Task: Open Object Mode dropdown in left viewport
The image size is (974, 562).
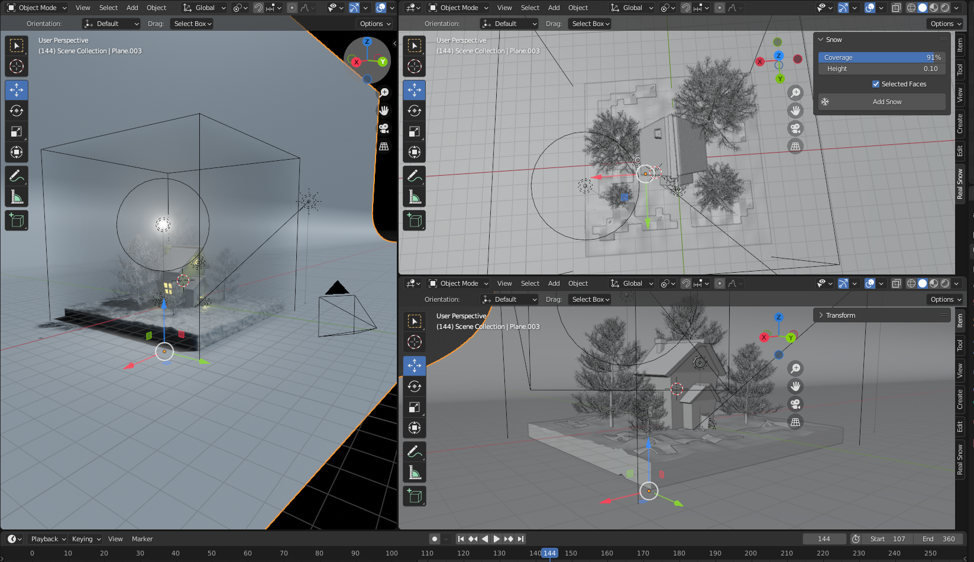Action: click(37, 8)
